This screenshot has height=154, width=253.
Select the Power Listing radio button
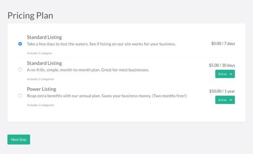(20, 95)
